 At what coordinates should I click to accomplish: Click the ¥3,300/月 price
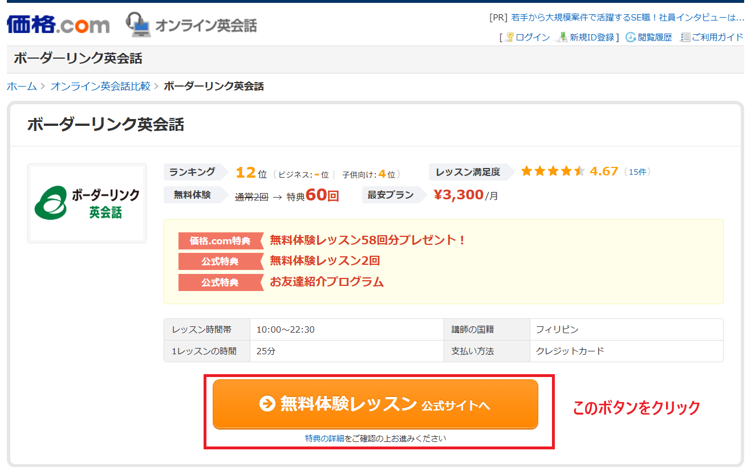(466, 195)
